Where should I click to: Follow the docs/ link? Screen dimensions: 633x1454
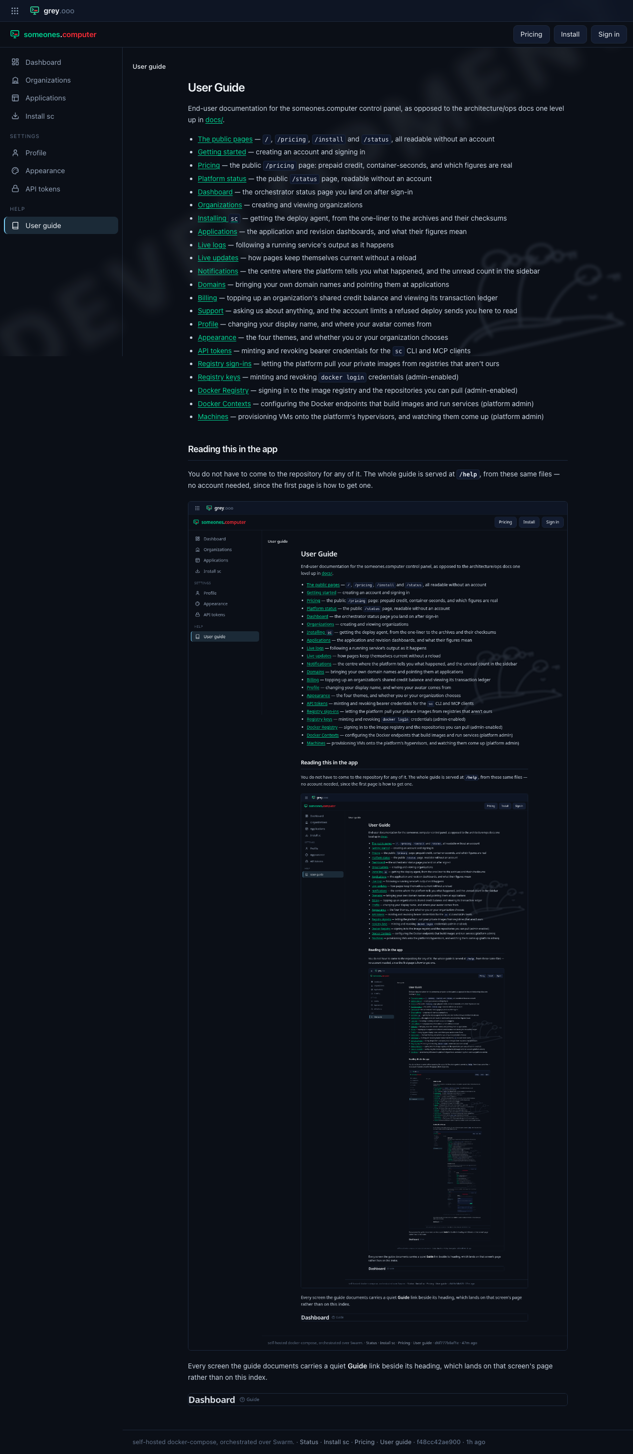point(214,120)
